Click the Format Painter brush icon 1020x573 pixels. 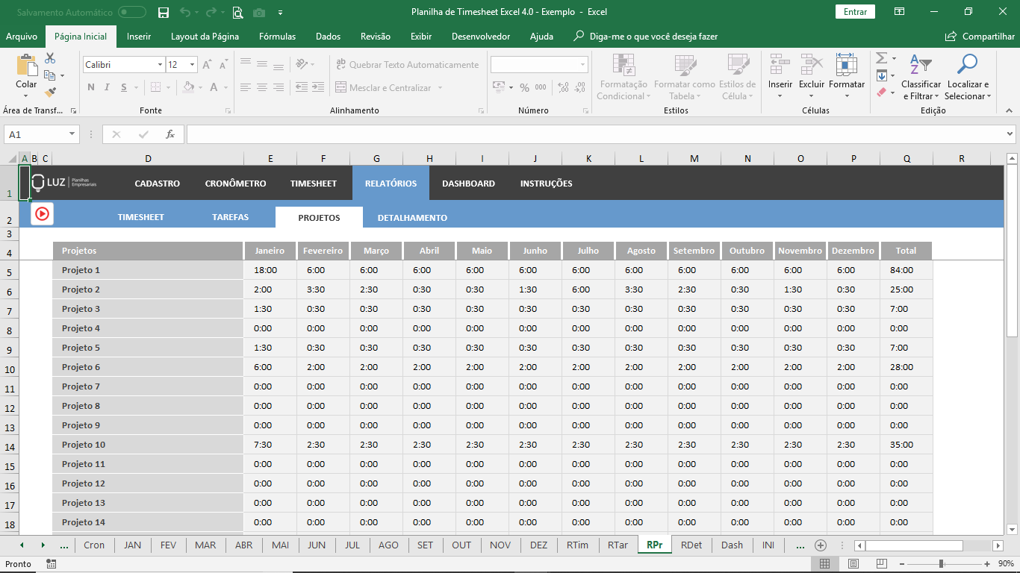tap(50, 93)
